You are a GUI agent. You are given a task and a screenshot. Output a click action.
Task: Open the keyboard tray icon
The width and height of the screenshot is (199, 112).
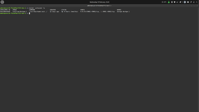click(188, 2)
